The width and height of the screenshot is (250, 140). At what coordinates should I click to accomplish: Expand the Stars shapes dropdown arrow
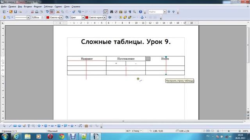[75, 126]
